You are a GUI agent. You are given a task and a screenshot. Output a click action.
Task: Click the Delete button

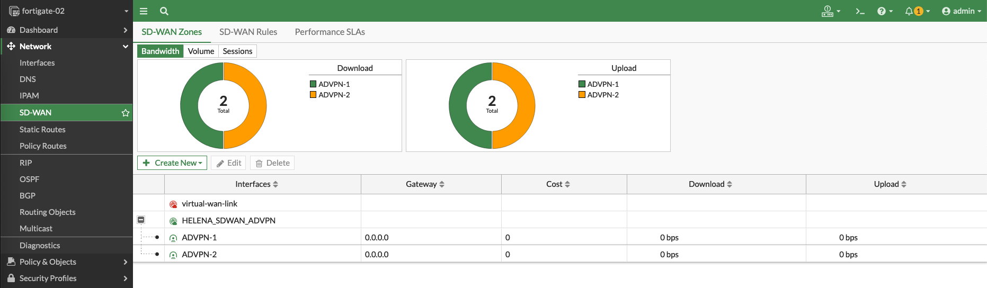pos(272,163)
